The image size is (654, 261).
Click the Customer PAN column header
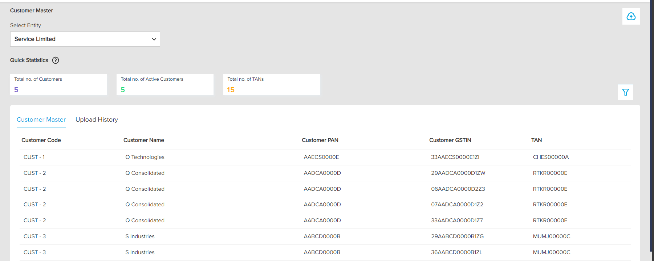(x=320, y=140)
